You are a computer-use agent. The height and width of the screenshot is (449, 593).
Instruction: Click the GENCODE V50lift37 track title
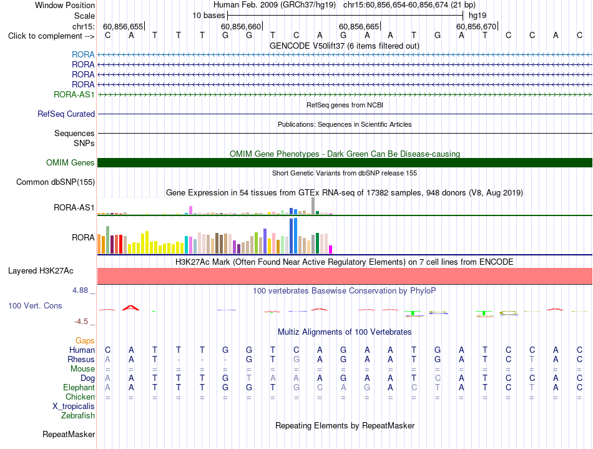(x=345, y=46)
